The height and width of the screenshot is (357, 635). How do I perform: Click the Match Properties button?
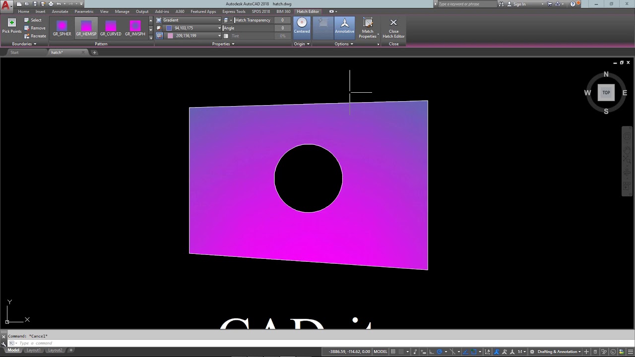[368, 28]
